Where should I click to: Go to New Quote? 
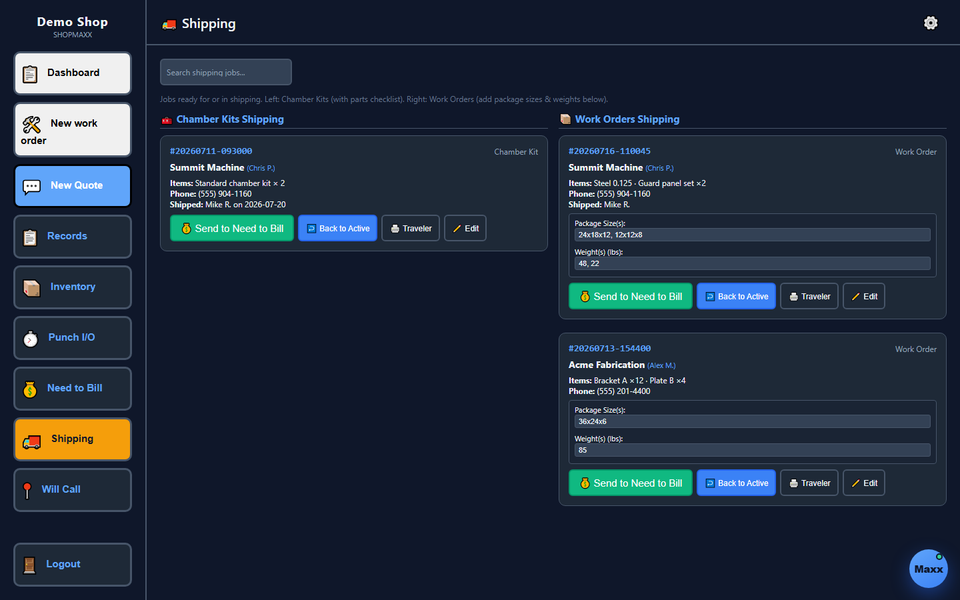73,186
